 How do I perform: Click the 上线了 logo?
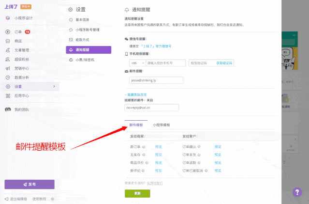click(x=11, y=7)
